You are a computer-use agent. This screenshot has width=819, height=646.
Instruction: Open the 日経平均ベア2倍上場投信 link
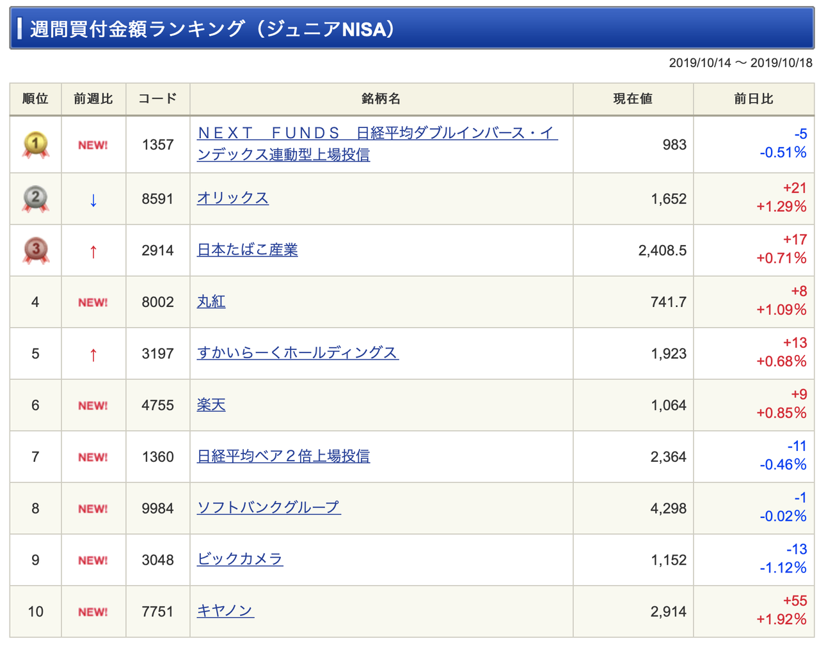click(283, 456)
